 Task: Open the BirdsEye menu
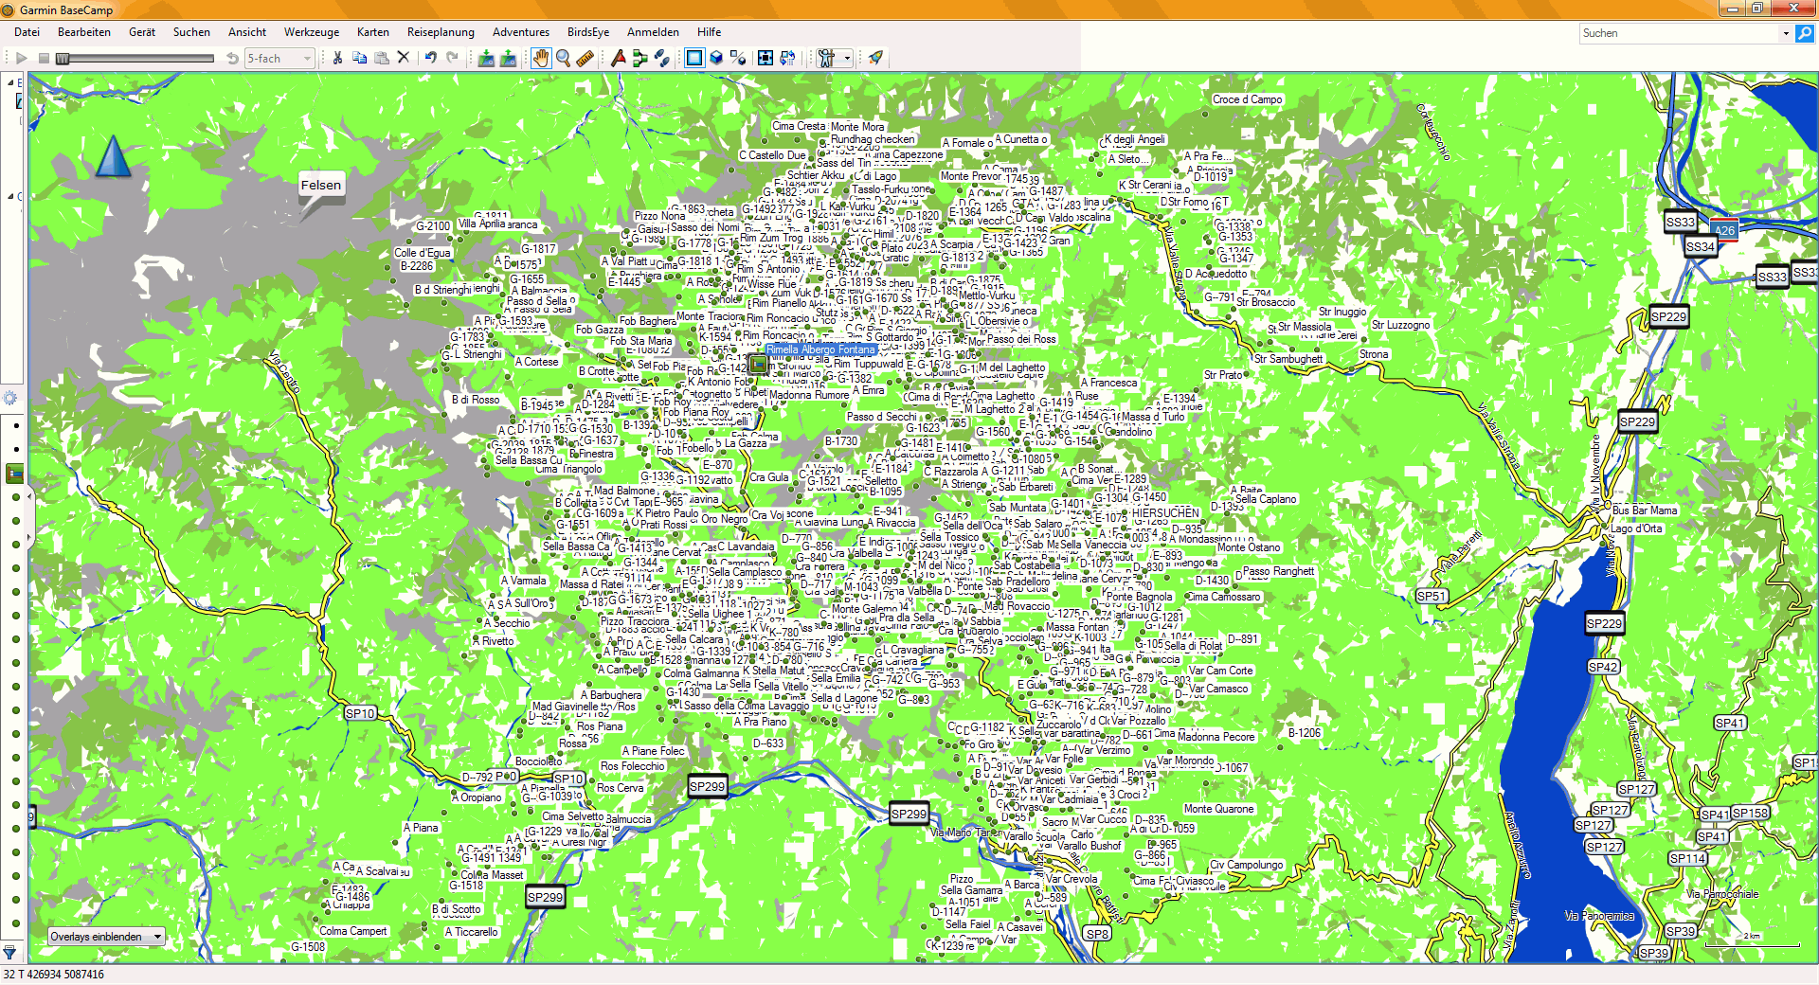[587, 32]
